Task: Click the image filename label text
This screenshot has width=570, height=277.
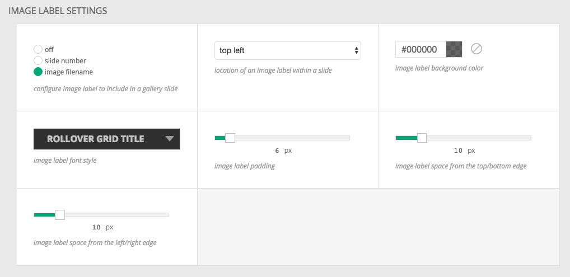Action: 69,72
